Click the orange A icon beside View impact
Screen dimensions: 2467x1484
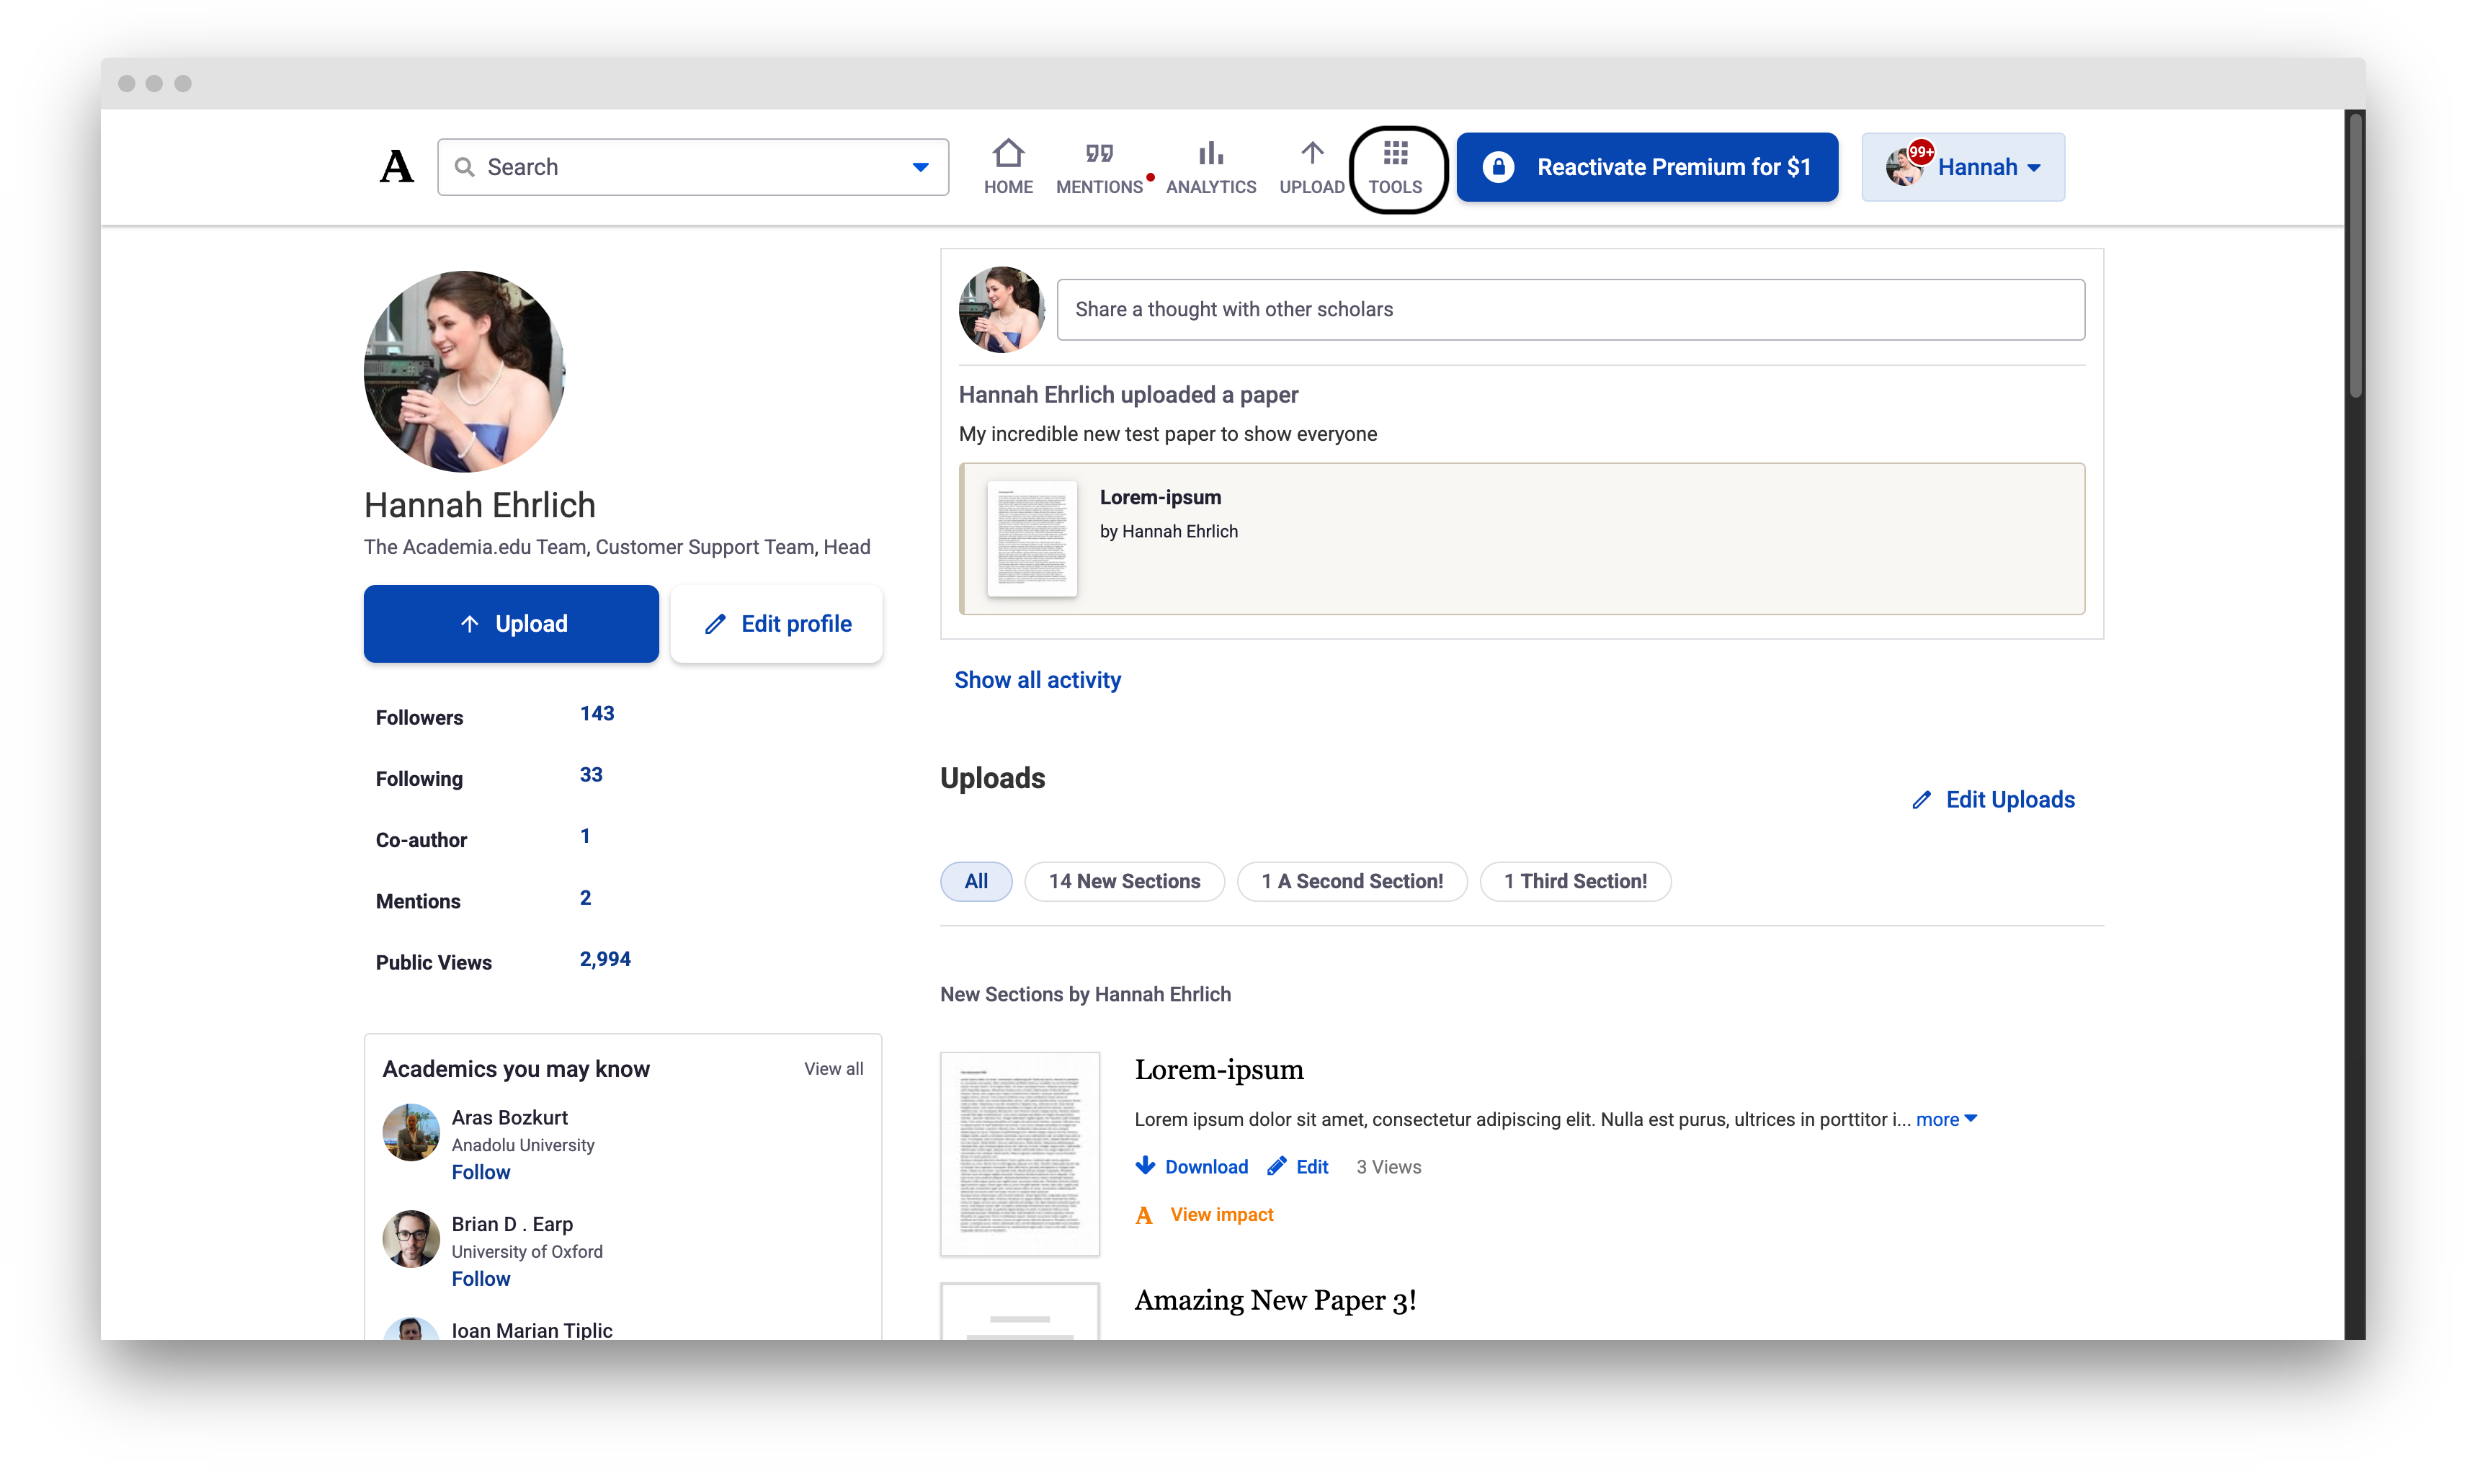coord(1144,1215)
